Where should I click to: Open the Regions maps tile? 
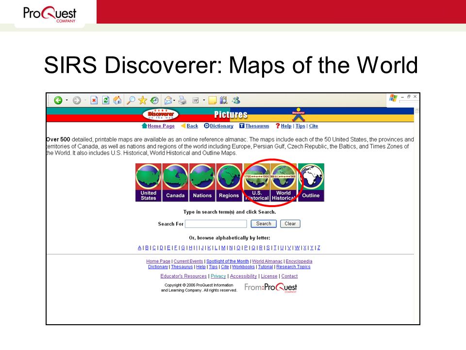(x=229, y=182)
